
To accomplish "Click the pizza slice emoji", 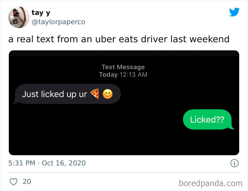I will pyautogui.click(x=95, y=94).
